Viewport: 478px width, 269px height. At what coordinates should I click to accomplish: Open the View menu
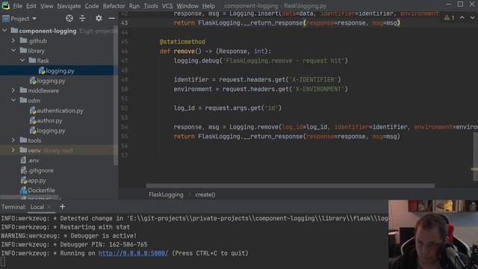click(x=46, y=6)
